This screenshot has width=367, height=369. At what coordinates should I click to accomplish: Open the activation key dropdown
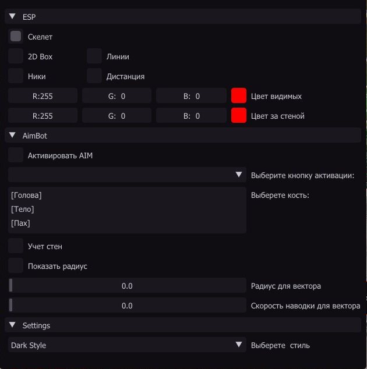[x=127, y=175]
